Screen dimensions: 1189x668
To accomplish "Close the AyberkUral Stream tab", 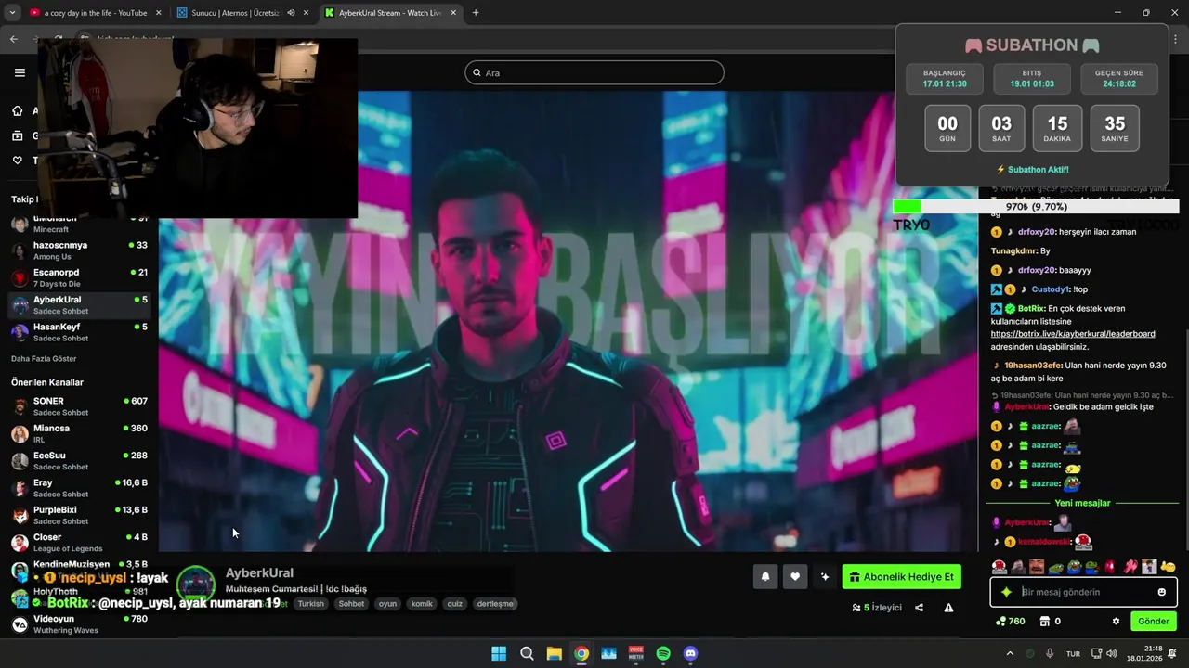I will tap(452, 13).
